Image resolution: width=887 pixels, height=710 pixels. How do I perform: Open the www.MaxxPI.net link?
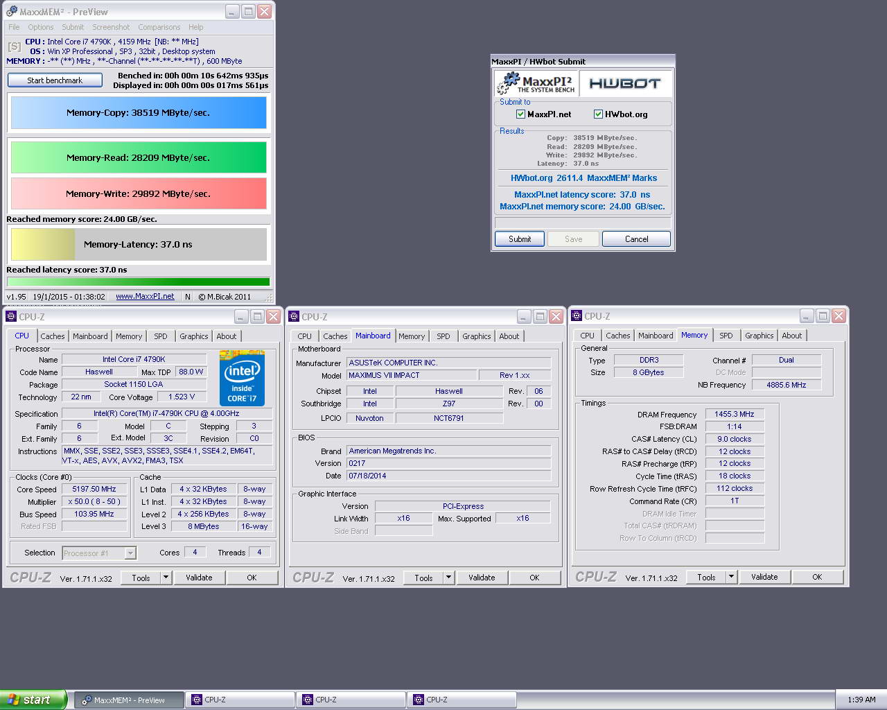pyautogui.click(x=145, y=297)
